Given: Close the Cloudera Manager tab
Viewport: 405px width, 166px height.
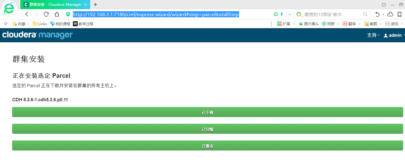Looking at the screenshot, I should click(x=86, y=5).
